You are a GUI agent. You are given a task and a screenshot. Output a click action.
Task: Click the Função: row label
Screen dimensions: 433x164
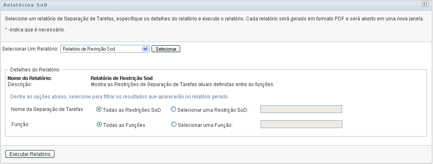(20, 125)
